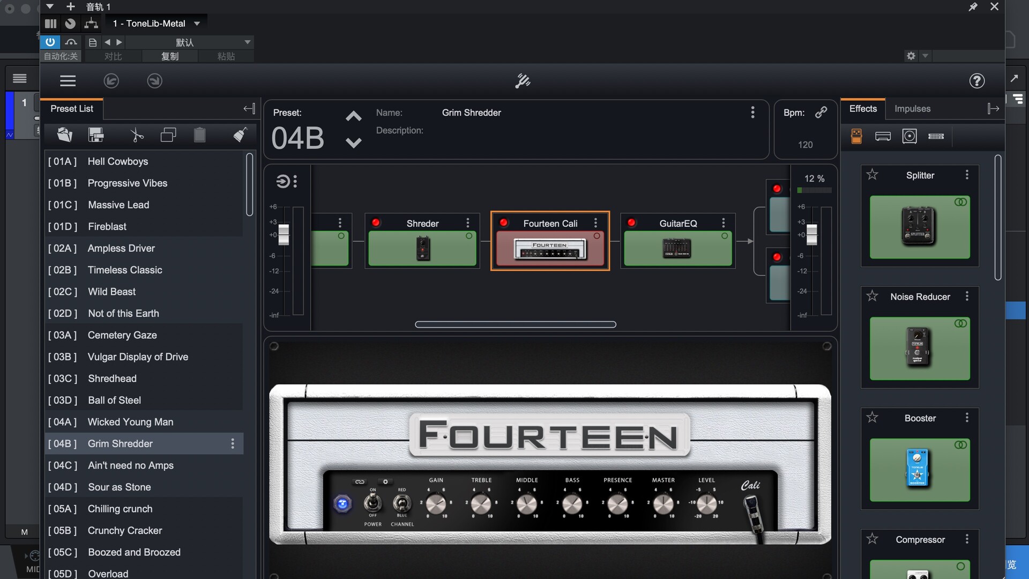
Task: Show amplifier effects category
Action: click(x=883, y=136)
